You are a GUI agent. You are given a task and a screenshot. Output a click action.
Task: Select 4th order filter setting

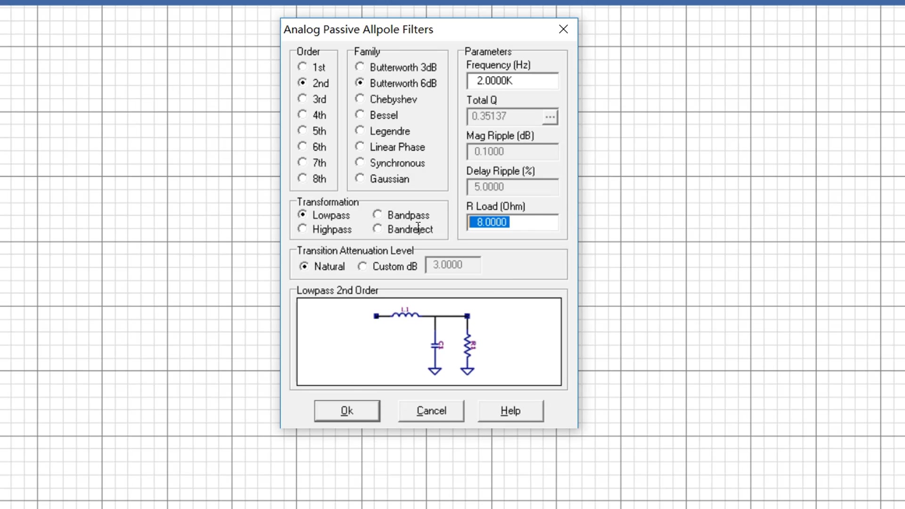pyautogui.click(x=303, y=115)
